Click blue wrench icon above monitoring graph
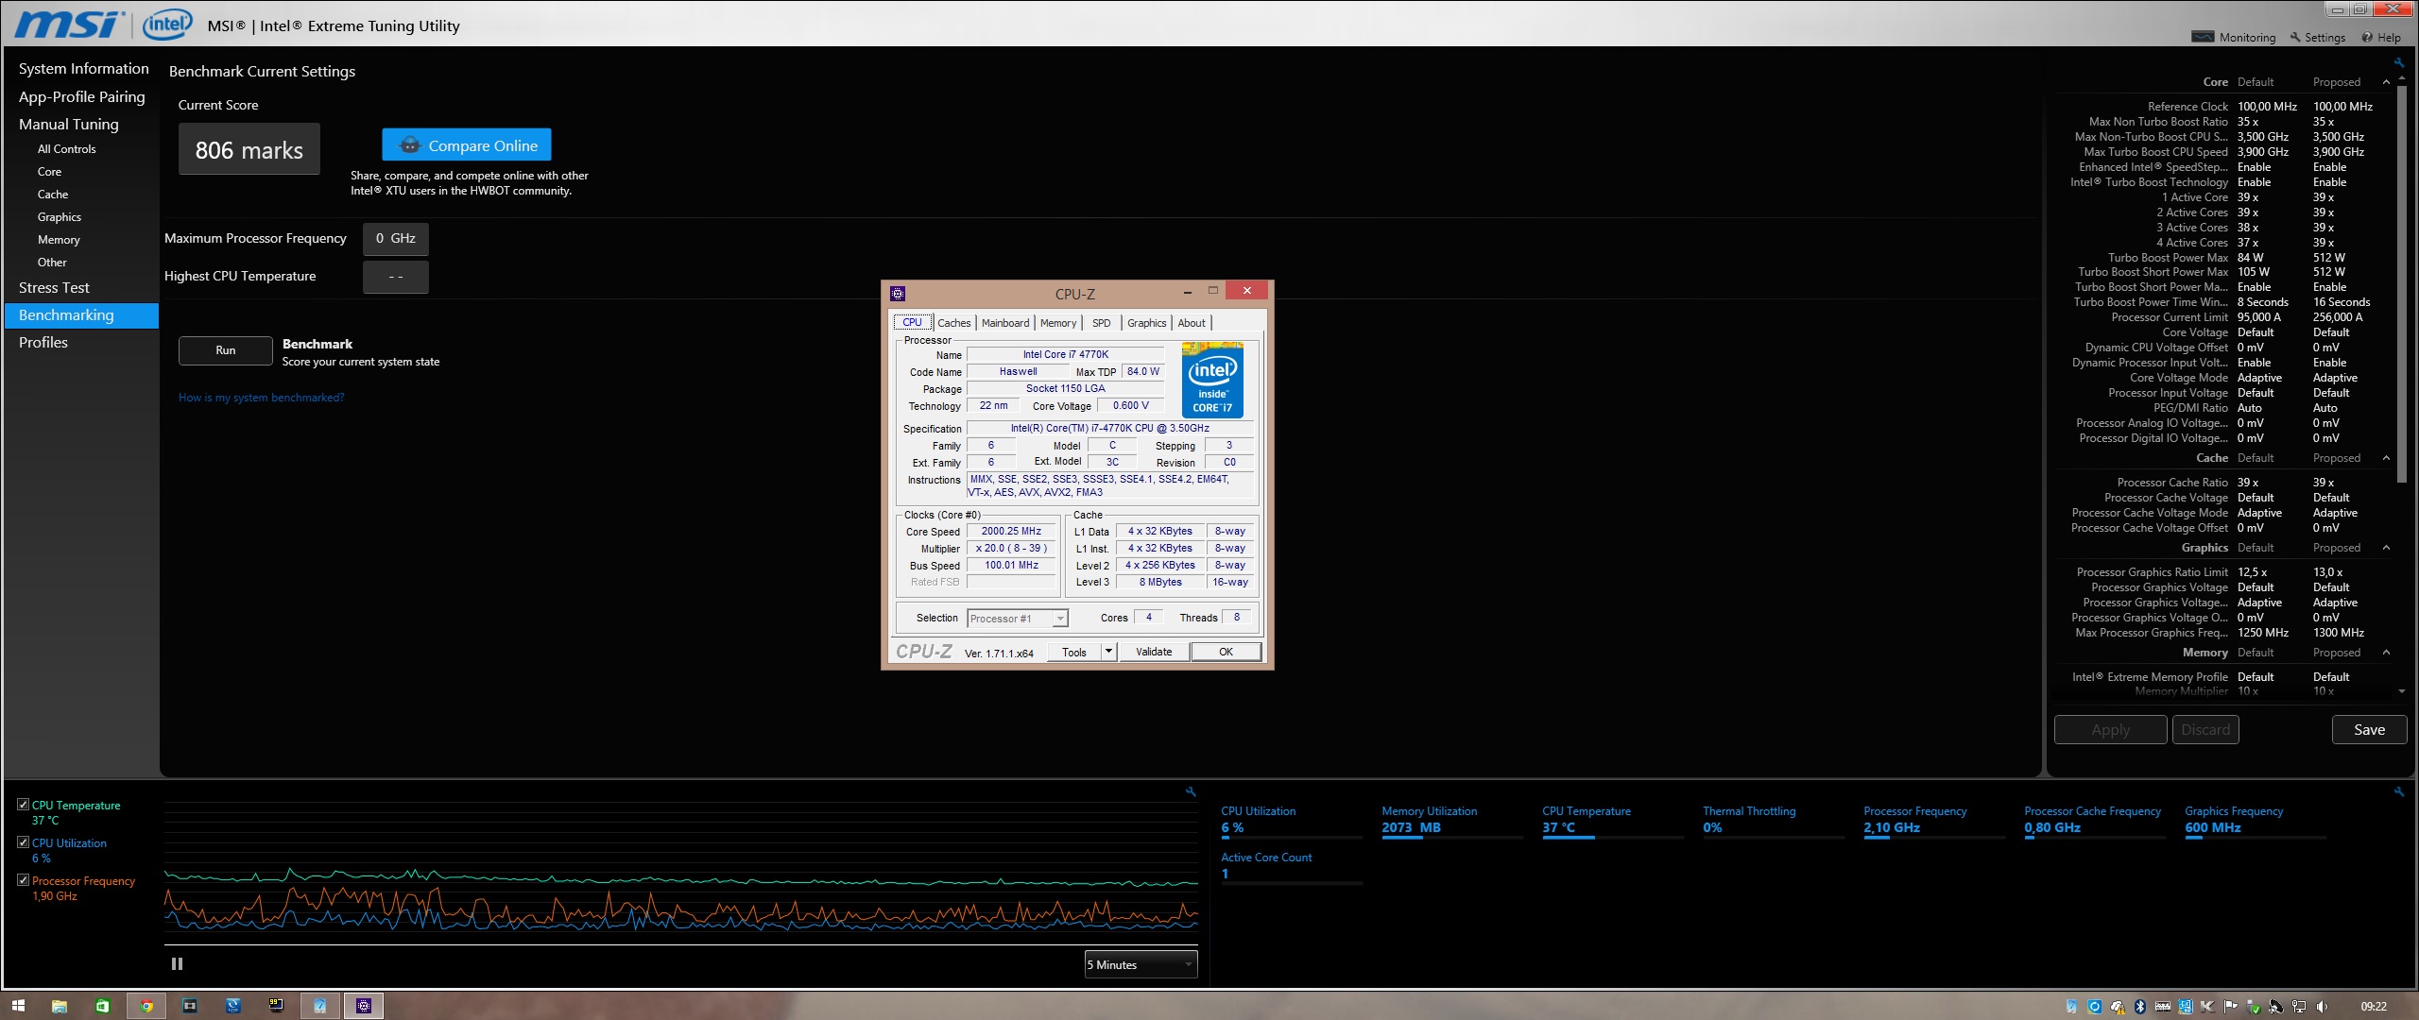 click(1191, 791)
